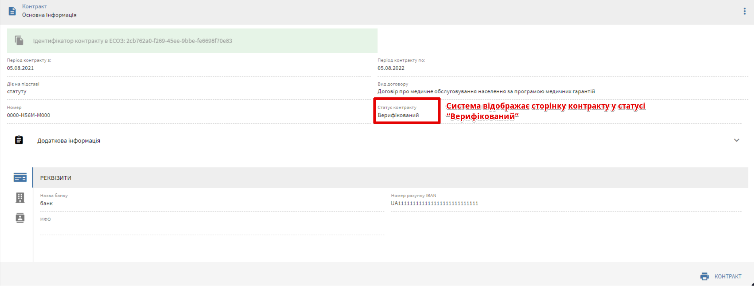Screen dimensions: 754x286
Task: Expand the Додаткова інформація section label
Action: tap(69, 141)
